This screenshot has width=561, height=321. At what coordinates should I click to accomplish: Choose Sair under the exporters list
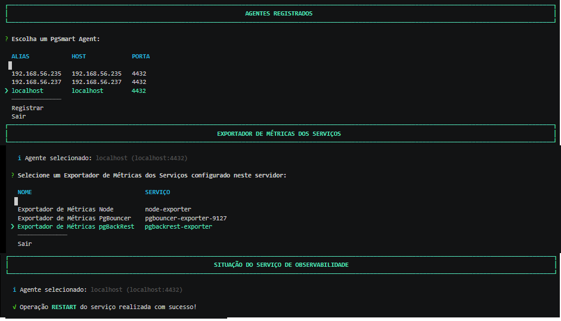24,244
